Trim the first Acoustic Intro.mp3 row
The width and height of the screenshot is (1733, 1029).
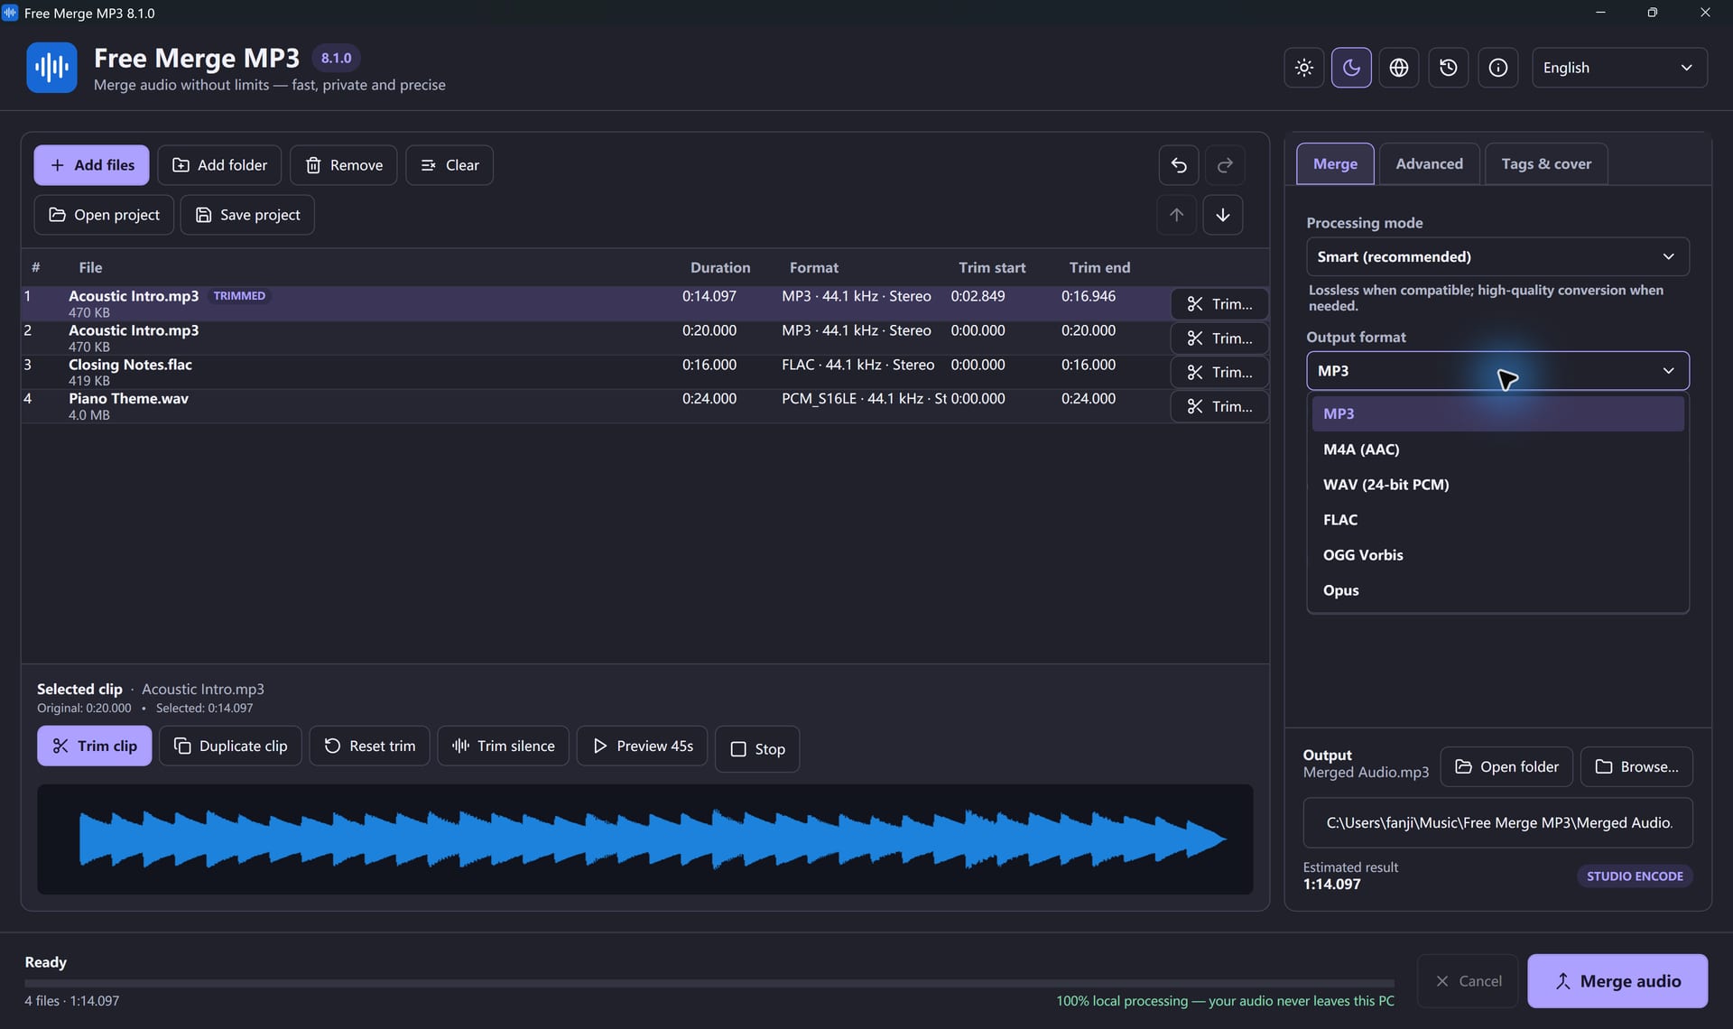point(1219,304)
